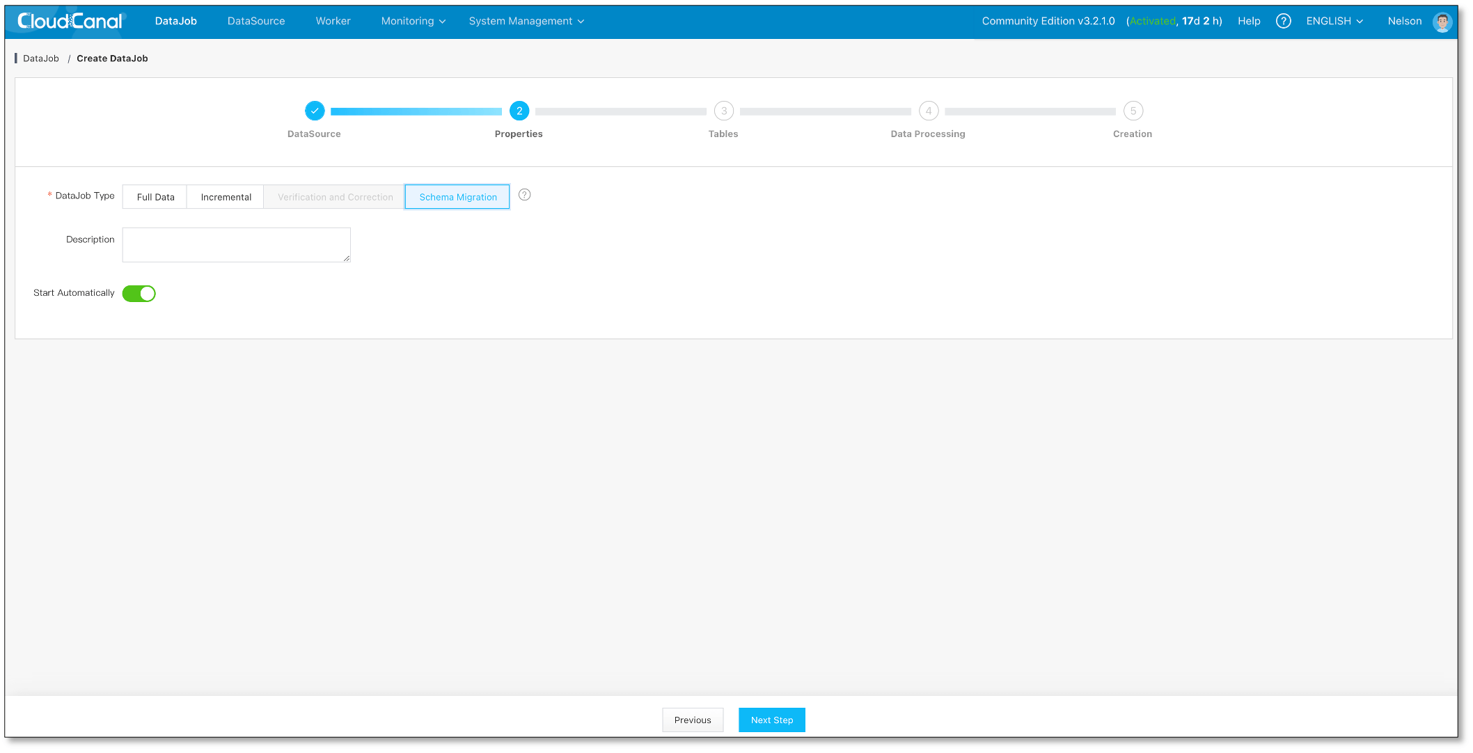Click the step 4 Data Processing circle
Image resolution: width=1473 pixels, height=753 pixels.
928,111
